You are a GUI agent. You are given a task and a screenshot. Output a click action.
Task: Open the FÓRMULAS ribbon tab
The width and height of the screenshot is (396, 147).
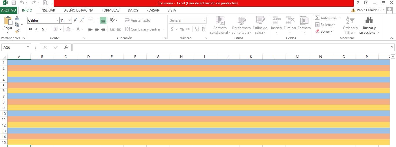coord(110,10)
